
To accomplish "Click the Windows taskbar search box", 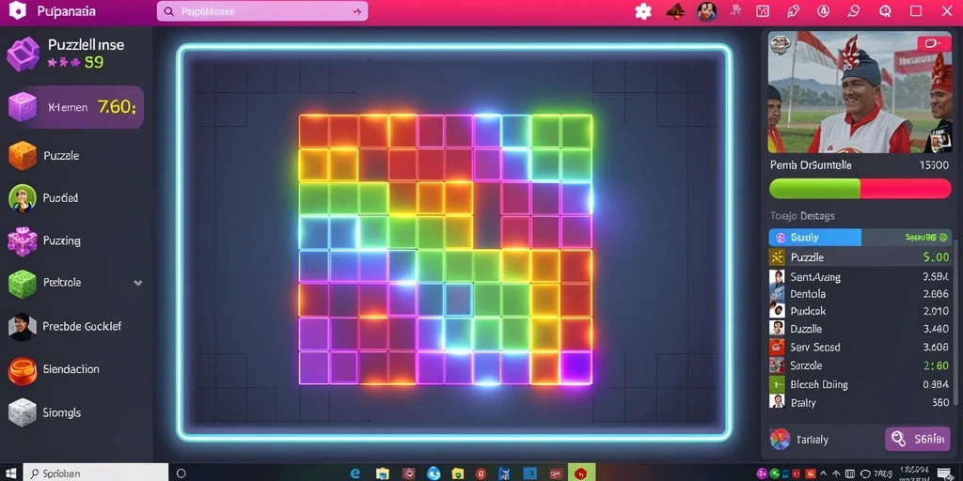I will click(96, 473).
